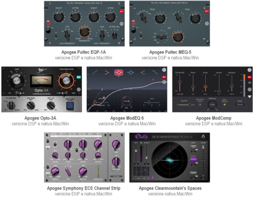Image resolution: width=254 pixels, height=201 pixels.
Task: Click the DIP frequency selector on MEQ-5
Action: [x=161, y=37]
